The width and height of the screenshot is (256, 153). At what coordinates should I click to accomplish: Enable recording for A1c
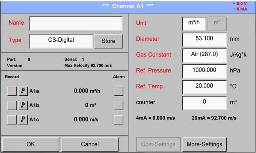[12, 120]
